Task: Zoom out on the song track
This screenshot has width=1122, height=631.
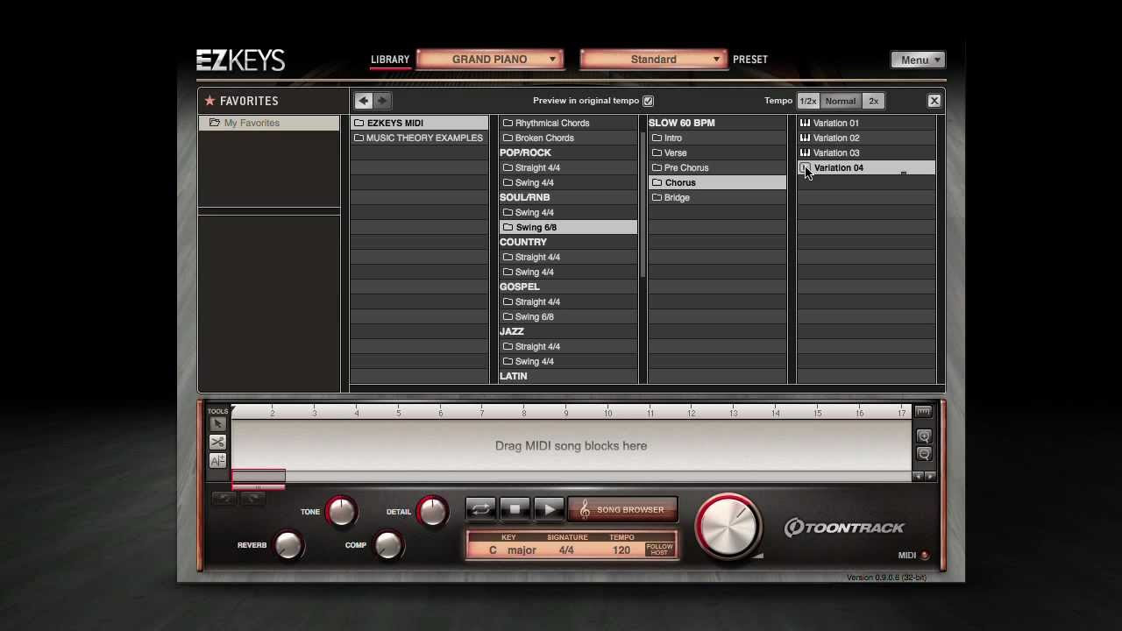Action: pyautogui.click(x=924, y=454)
